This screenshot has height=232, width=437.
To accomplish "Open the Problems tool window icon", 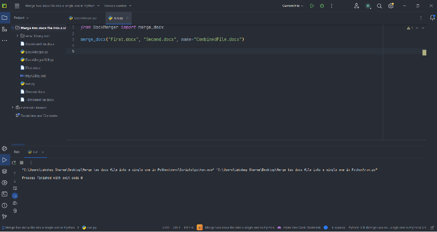I will pos(4,205).
